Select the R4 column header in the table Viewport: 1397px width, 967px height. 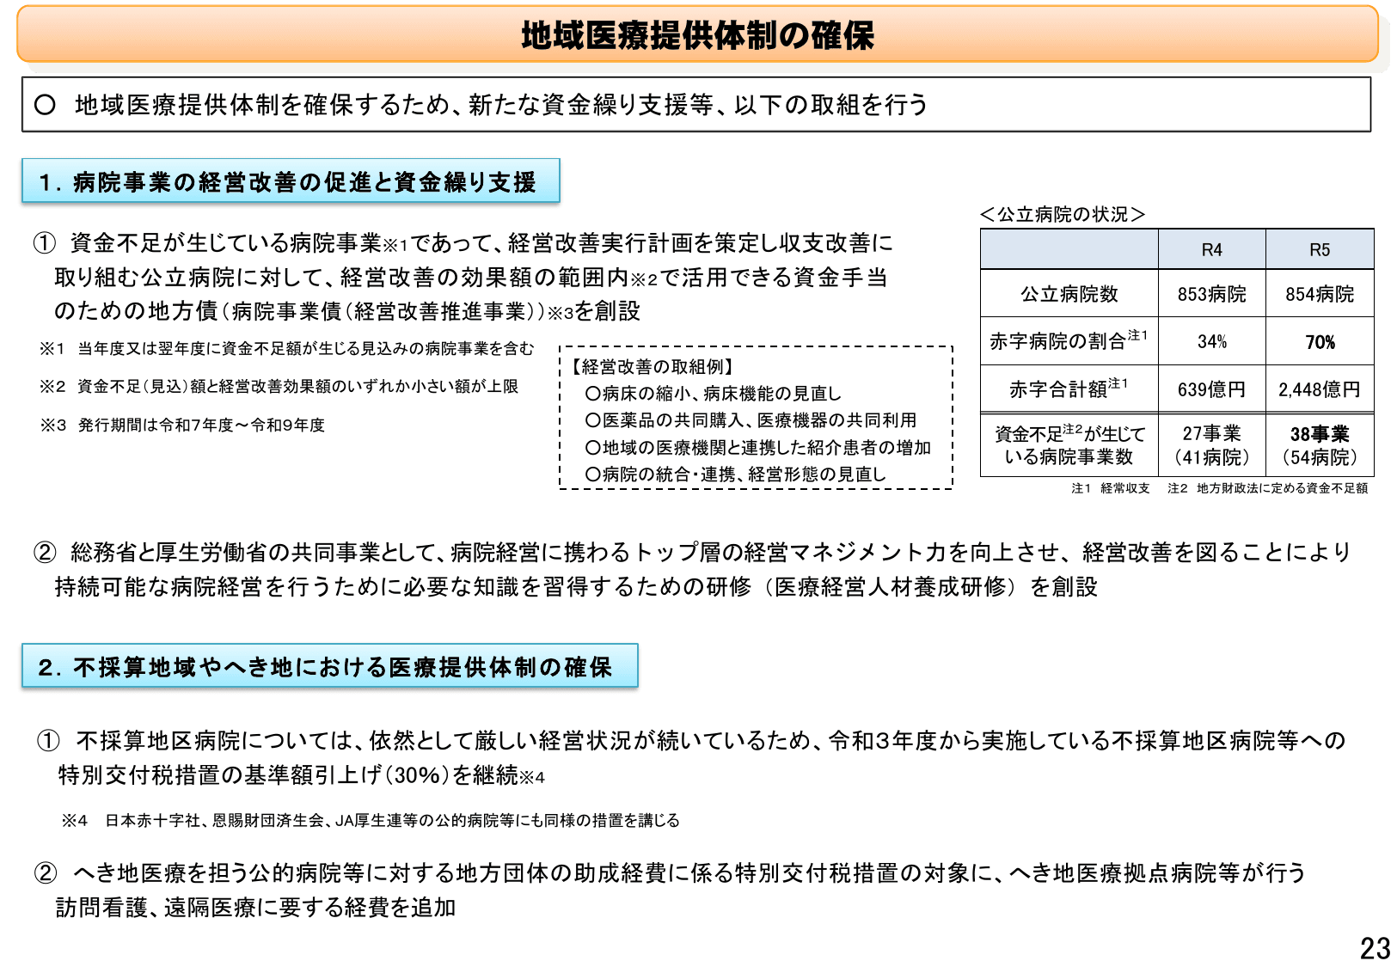pyautogui.click(x=1214, y=248)
